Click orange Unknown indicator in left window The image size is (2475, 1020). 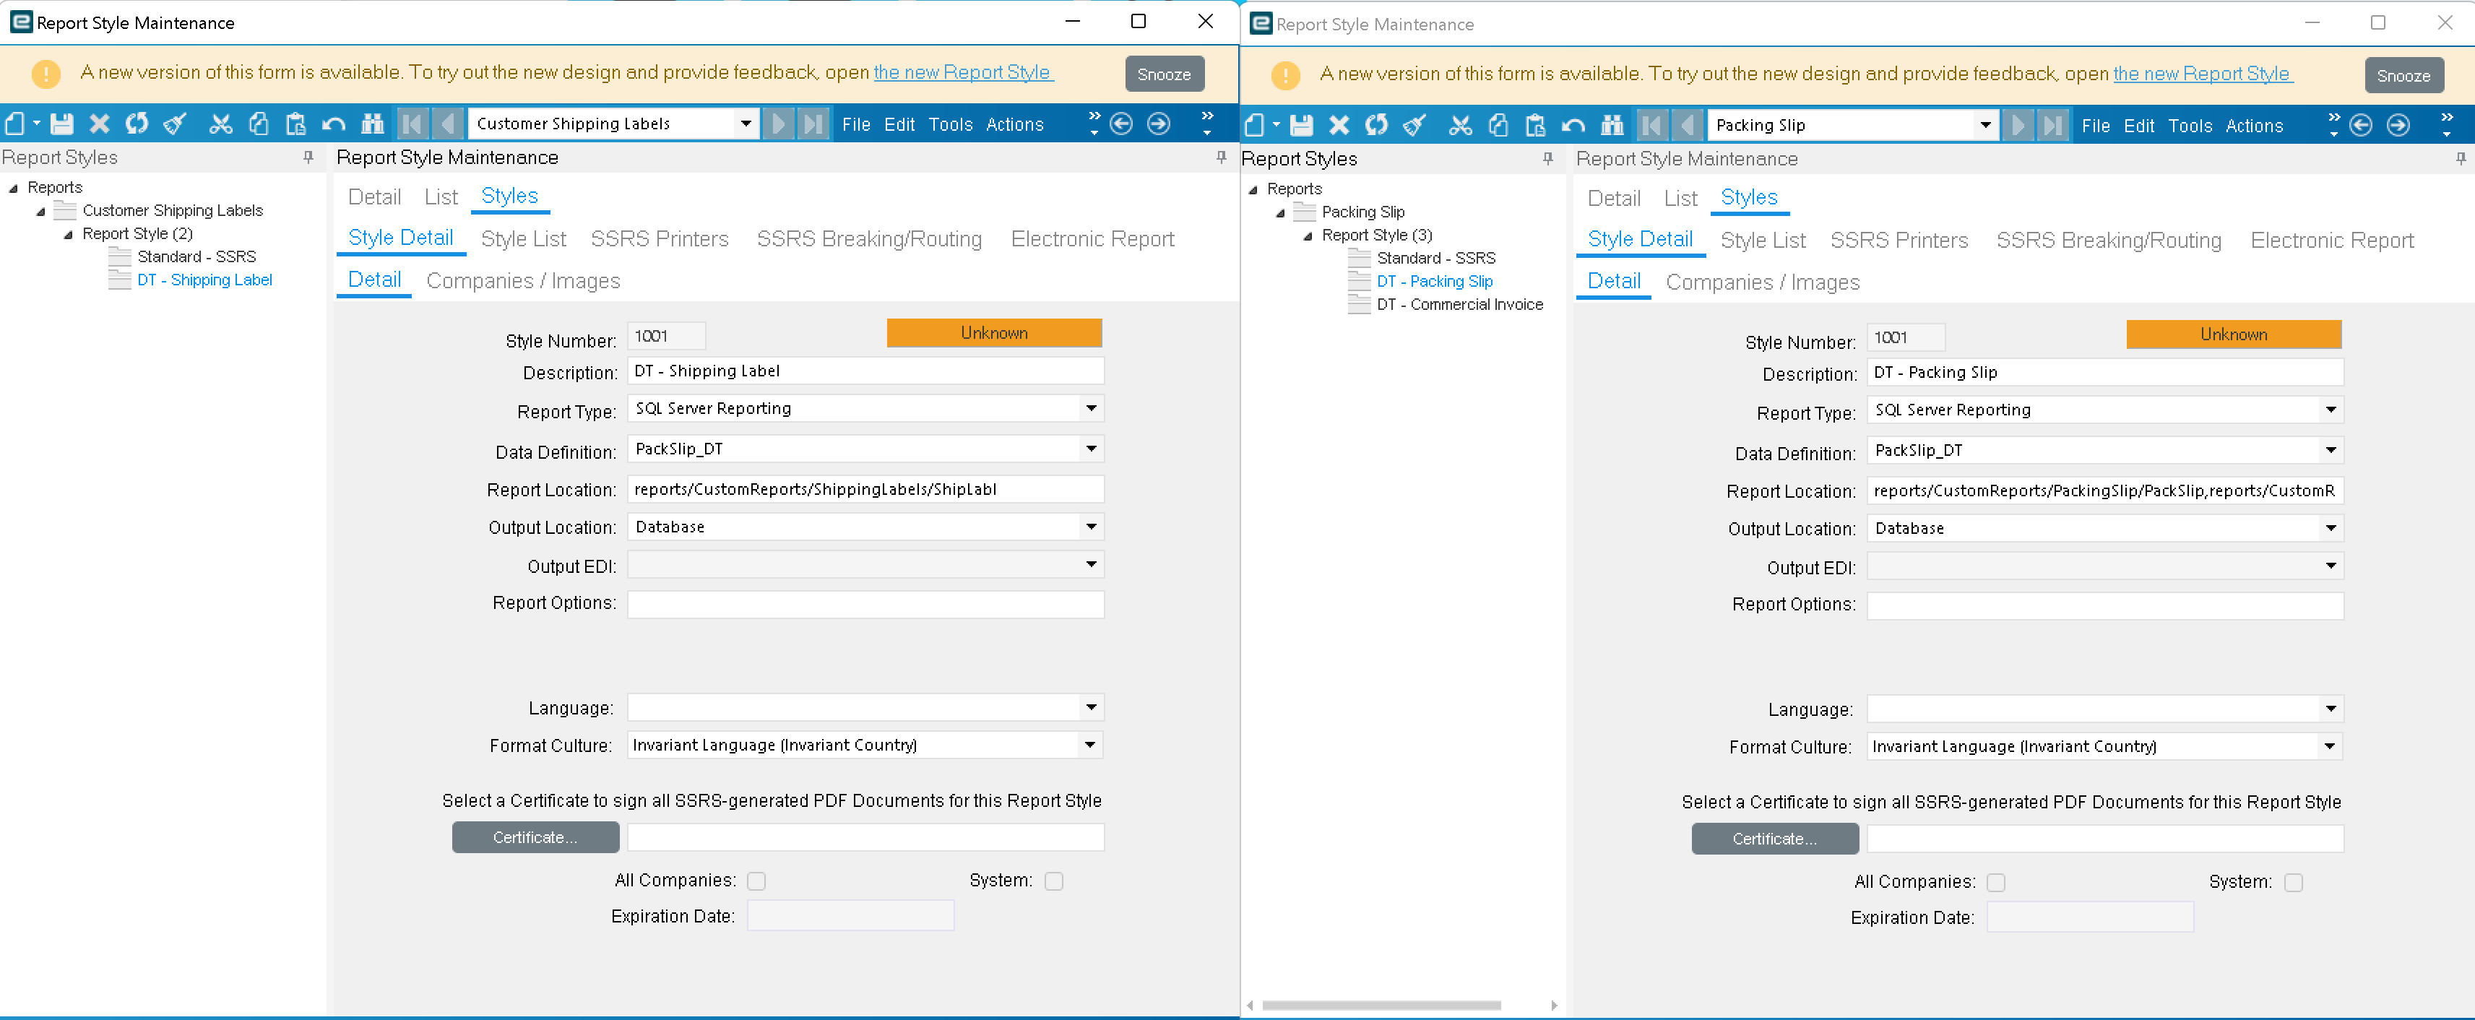coord(993,333)
